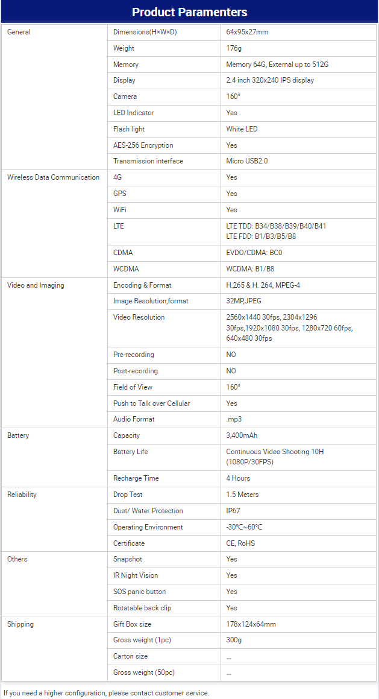Click the Product Paramenters header banner
Screen dimensions: 379x699
[189, 12]
